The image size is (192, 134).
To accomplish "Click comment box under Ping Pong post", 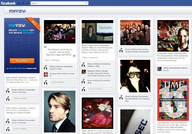I will [25, 98].
